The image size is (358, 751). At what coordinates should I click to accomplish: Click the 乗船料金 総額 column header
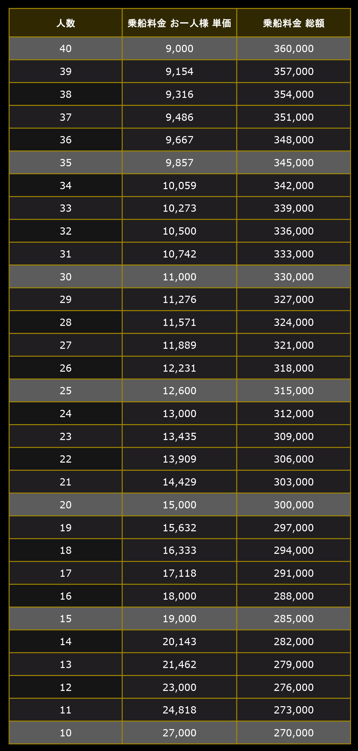pos(294,23)
